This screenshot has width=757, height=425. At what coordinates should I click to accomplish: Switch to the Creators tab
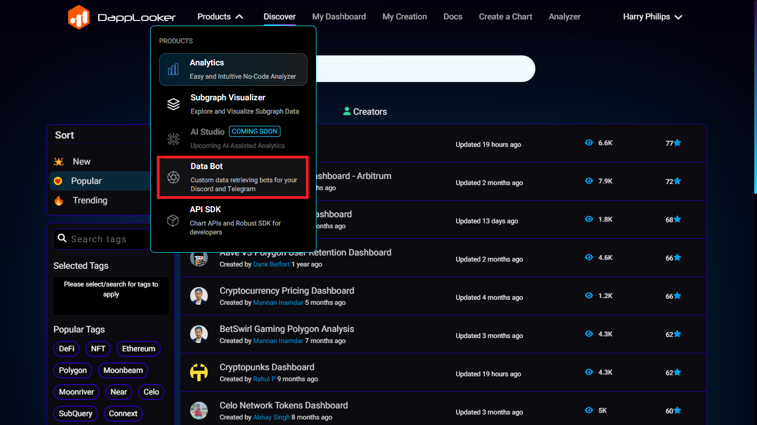[x=365, y=112]
